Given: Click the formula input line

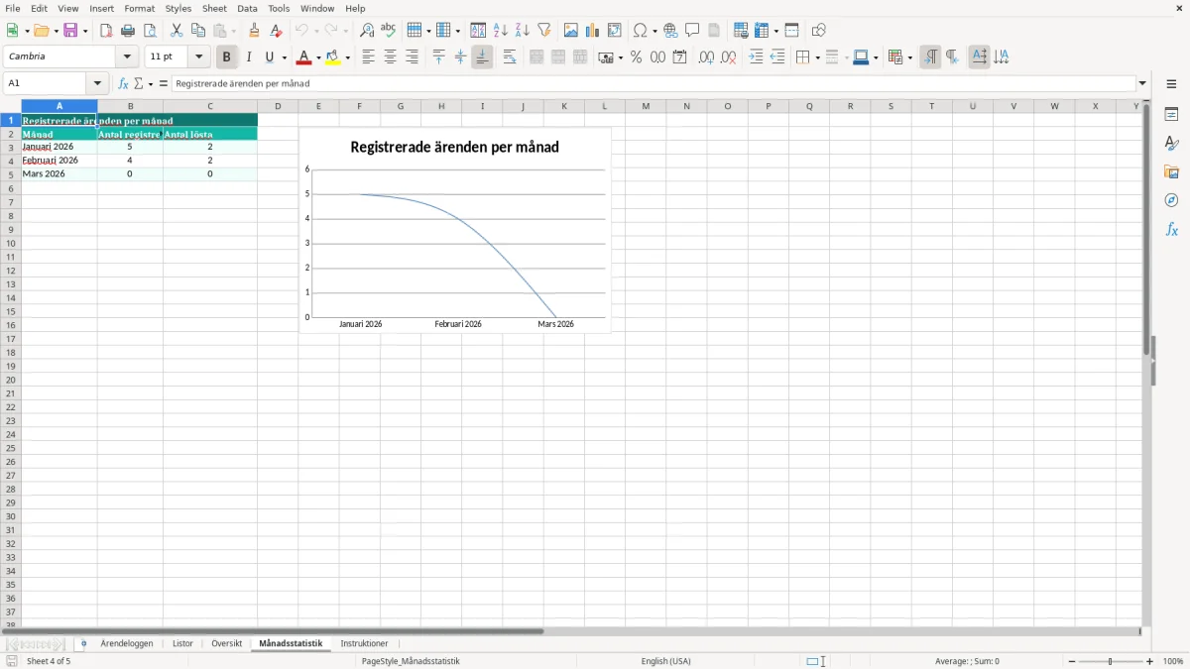Looking at the screenshot, I should point(654,84).
